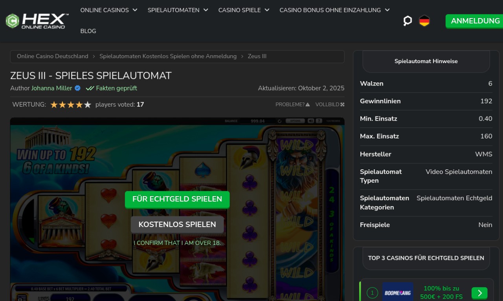
Task: Click Für Echtgeld Spielen button
Action: pos(177,199)
